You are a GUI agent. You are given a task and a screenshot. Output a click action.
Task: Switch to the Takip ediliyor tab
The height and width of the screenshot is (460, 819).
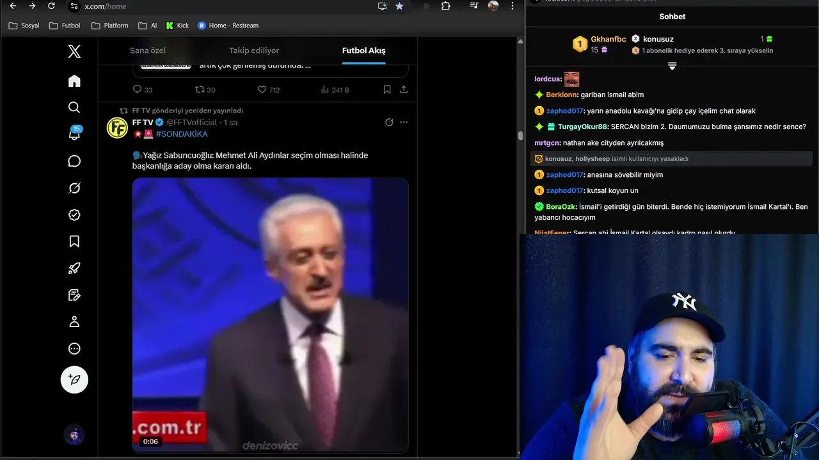(254, 50)
